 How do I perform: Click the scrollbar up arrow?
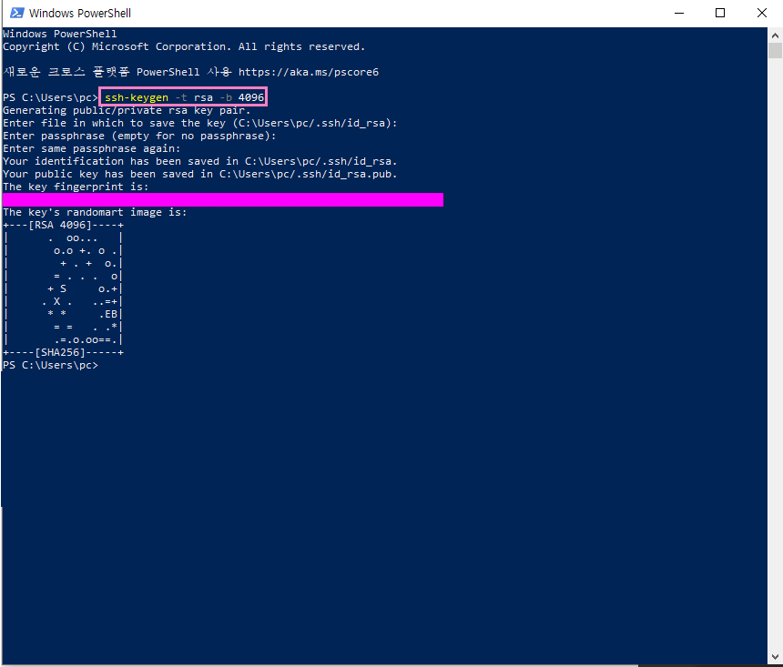775,35
